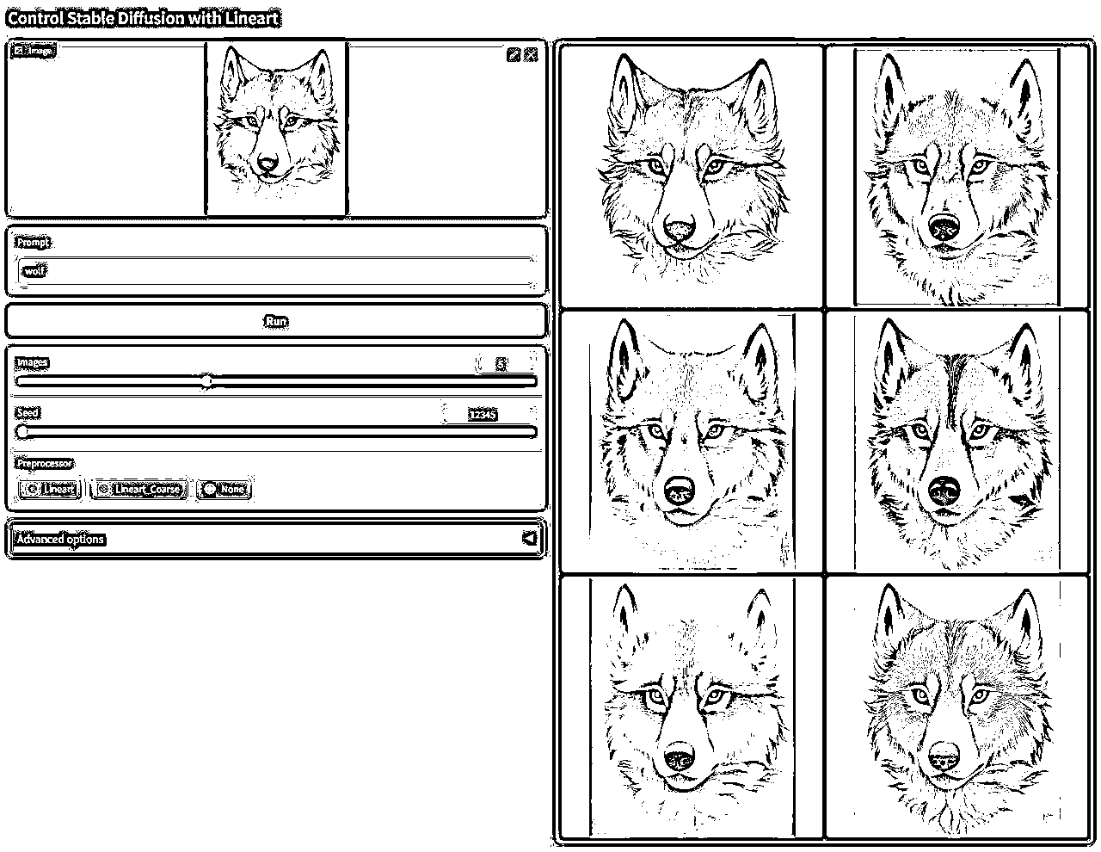Click the uploaded wolf lineart input image
Viewport: 1101px width, 852px height.
pyautogui.click(x=275, y=129)
